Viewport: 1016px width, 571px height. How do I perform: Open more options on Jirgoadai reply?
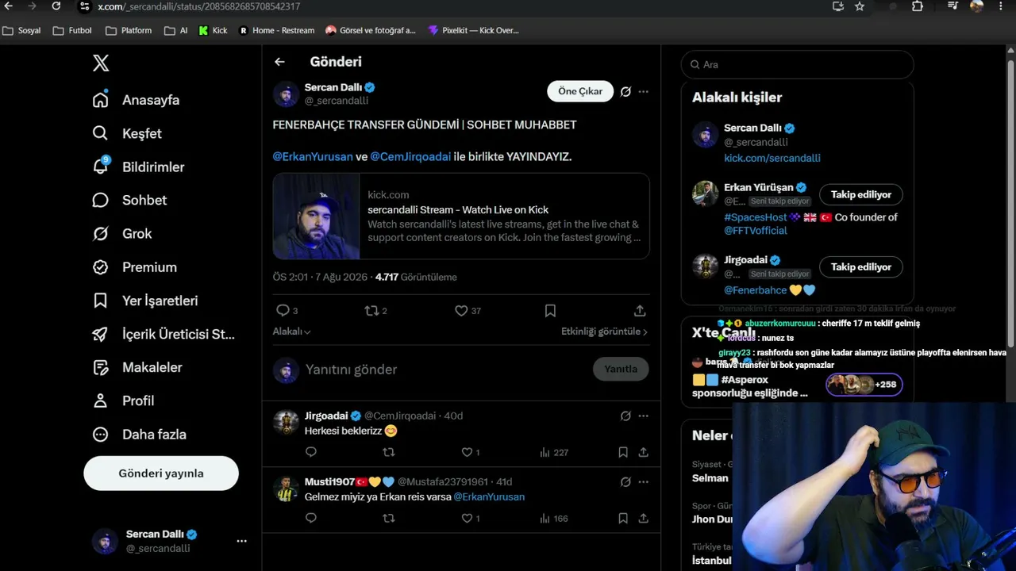pos(644,416)
